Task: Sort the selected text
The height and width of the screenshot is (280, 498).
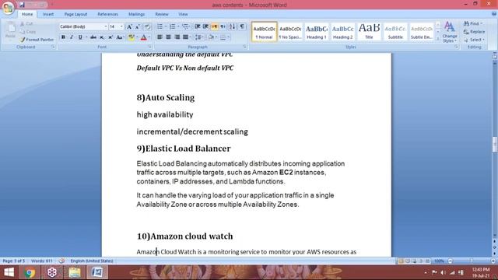Action: [232, 26]
